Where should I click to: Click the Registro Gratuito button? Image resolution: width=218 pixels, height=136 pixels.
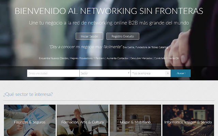point(123,36)
